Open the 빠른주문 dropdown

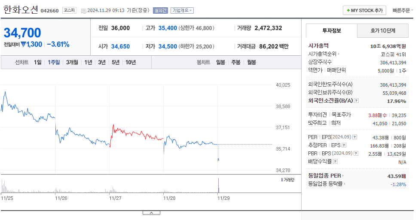tap(403, 10)
